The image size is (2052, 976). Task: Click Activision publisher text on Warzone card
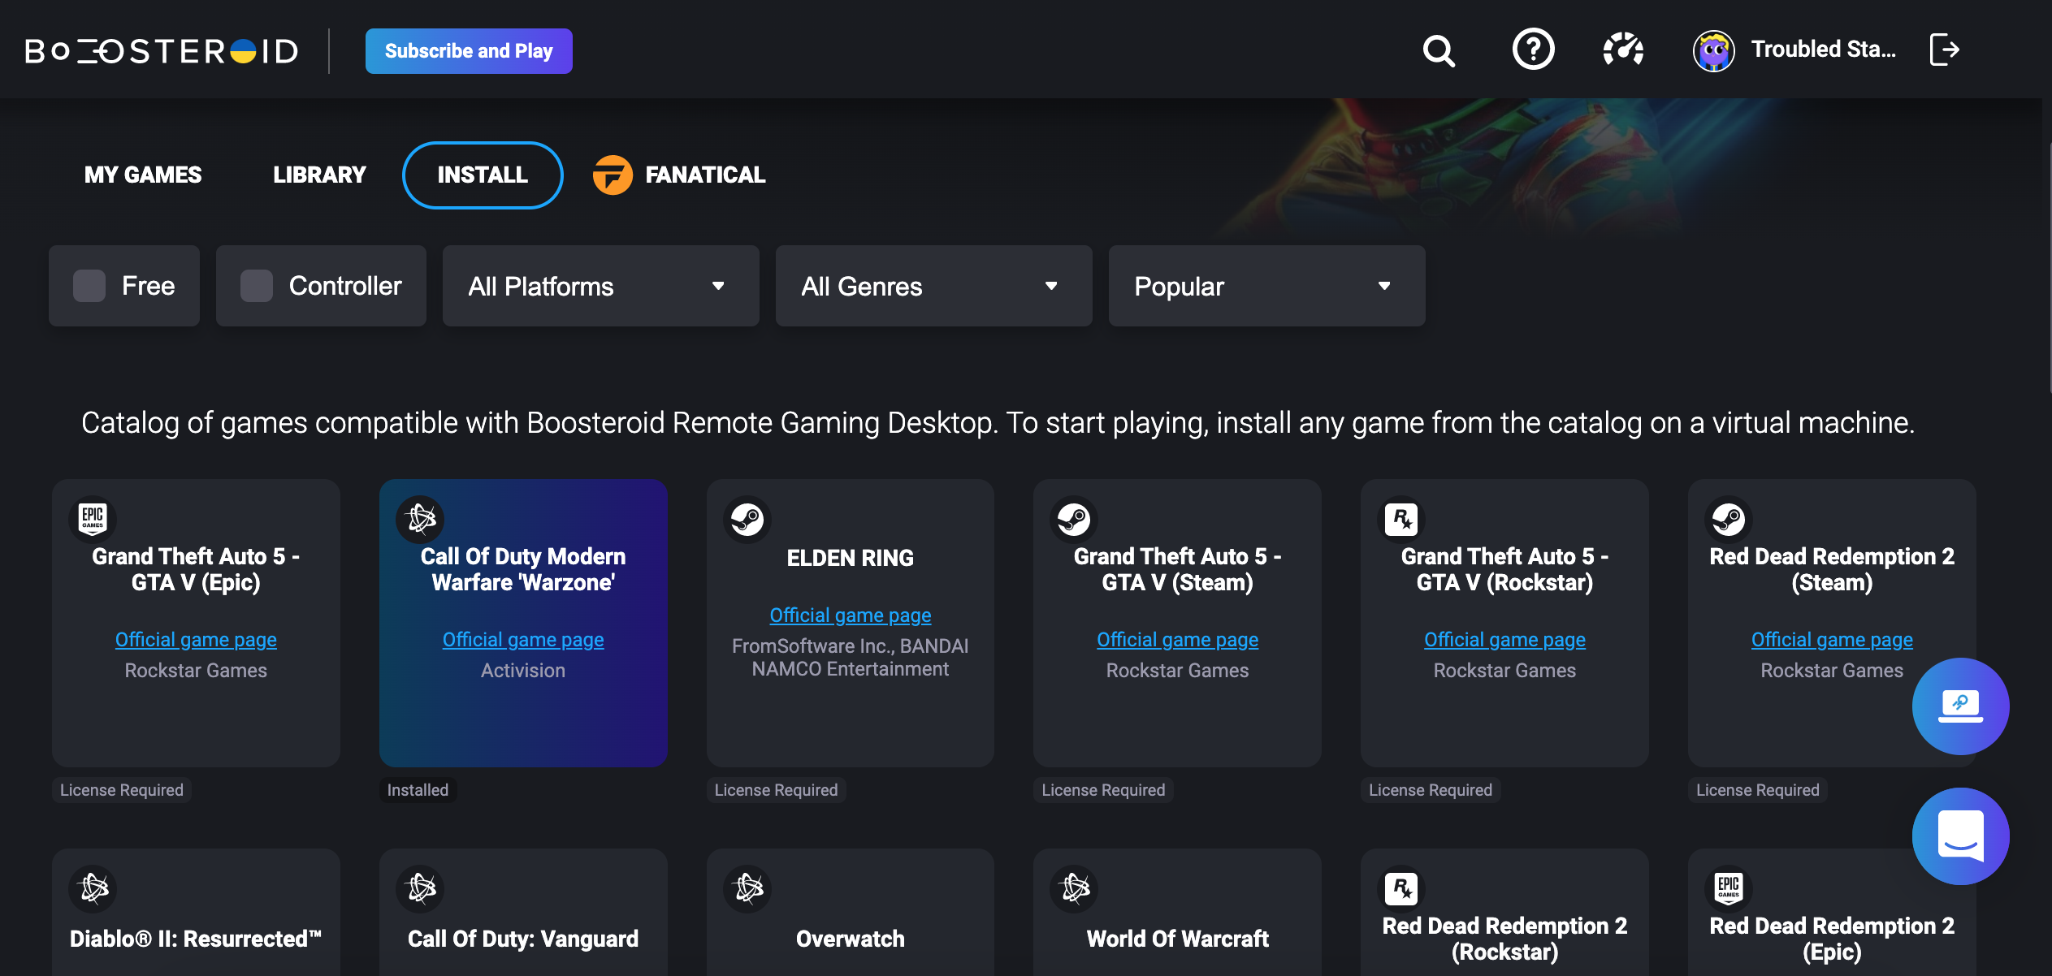[x=523, y=671]
